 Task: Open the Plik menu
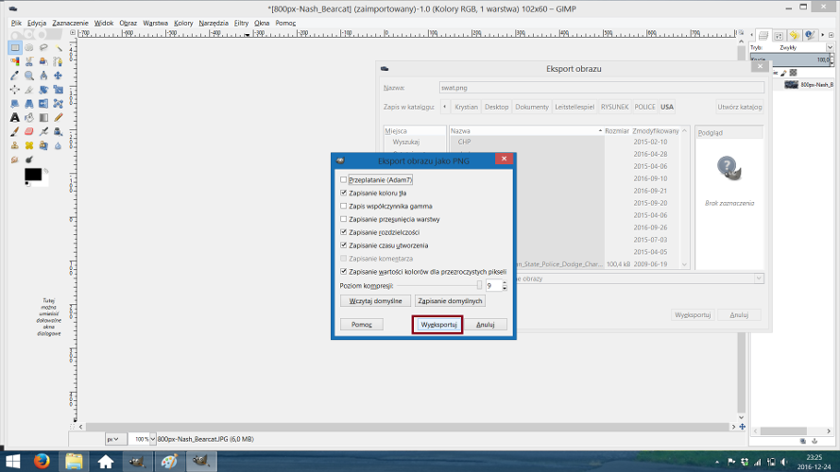pyautogui.click(x=16, y=23)
